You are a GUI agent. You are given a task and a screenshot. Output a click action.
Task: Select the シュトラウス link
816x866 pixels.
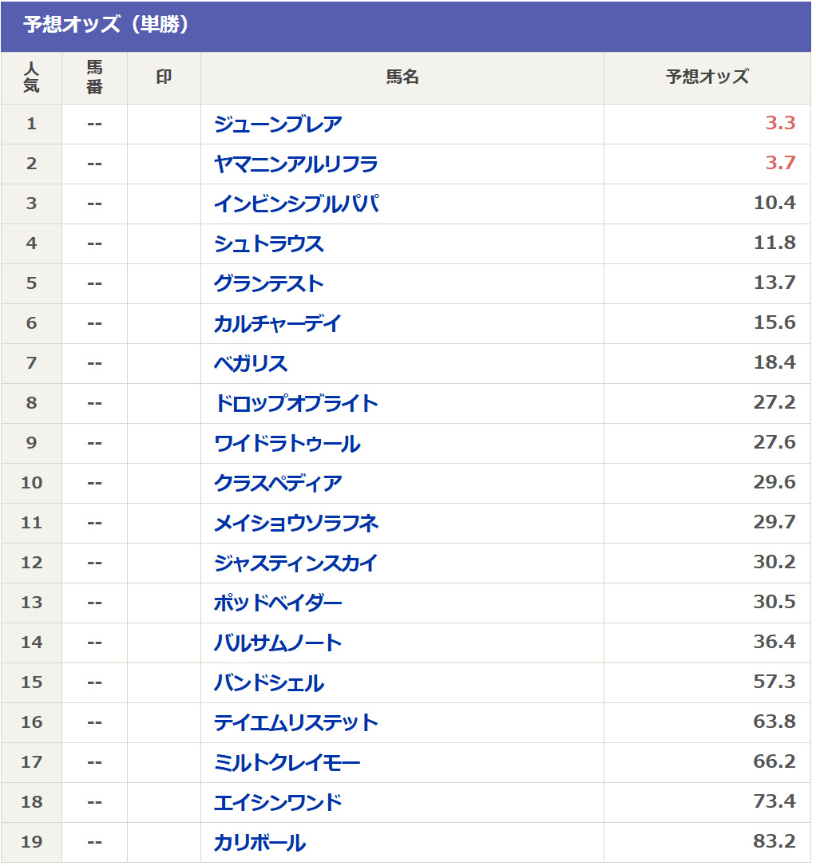tap(269, 243)
